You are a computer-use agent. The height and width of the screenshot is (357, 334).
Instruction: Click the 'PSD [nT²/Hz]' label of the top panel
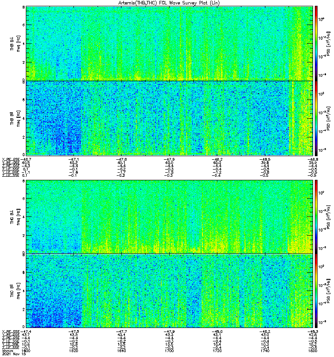[329, 43]
